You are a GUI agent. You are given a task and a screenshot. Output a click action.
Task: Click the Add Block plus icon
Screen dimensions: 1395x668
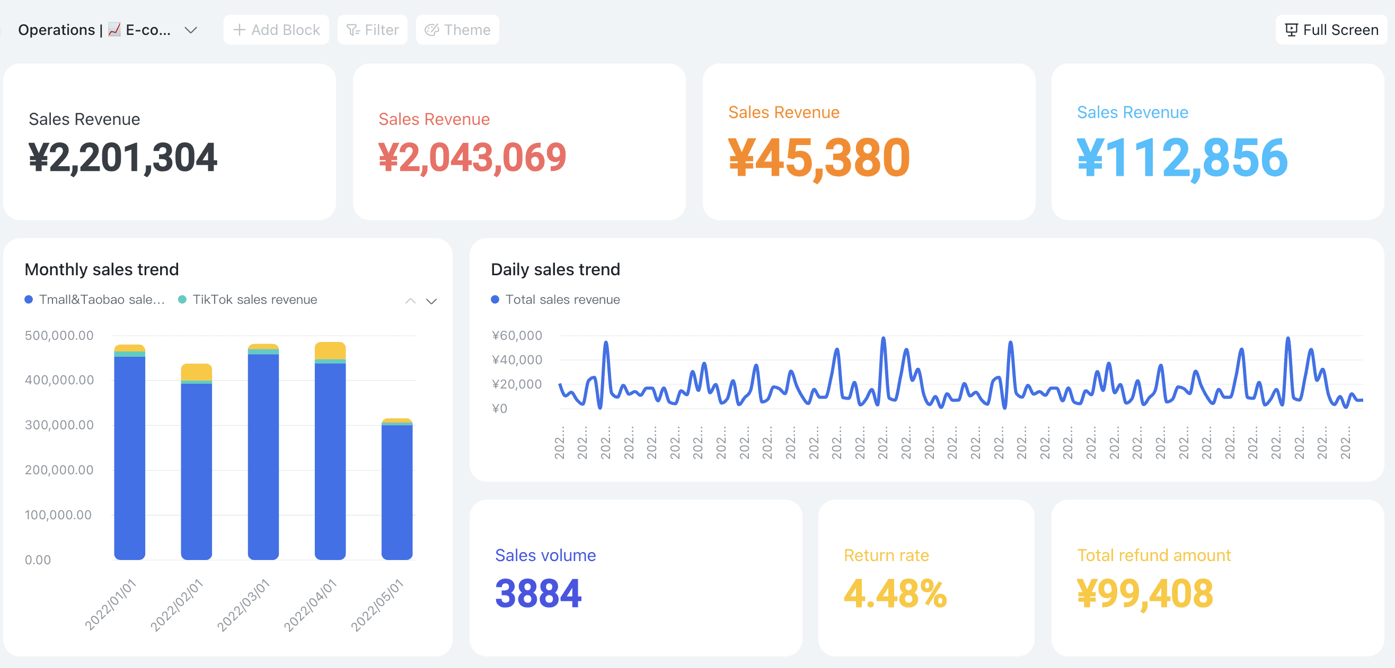pyautogui.click(x=240, y=30)
